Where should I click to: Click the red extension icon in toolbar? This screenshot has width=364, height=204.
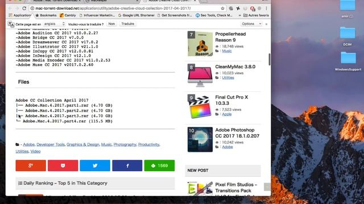click(x=253, y=8)
